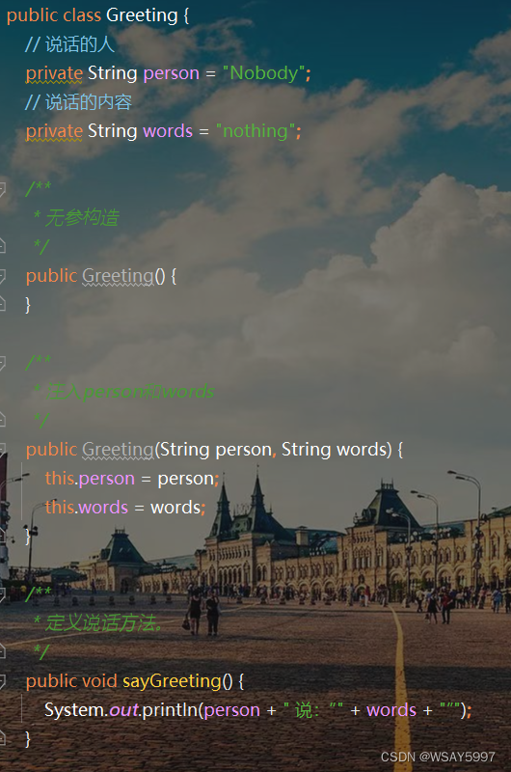Click the person field name in its declaration
511x772 pixels.
pos(172,74)
